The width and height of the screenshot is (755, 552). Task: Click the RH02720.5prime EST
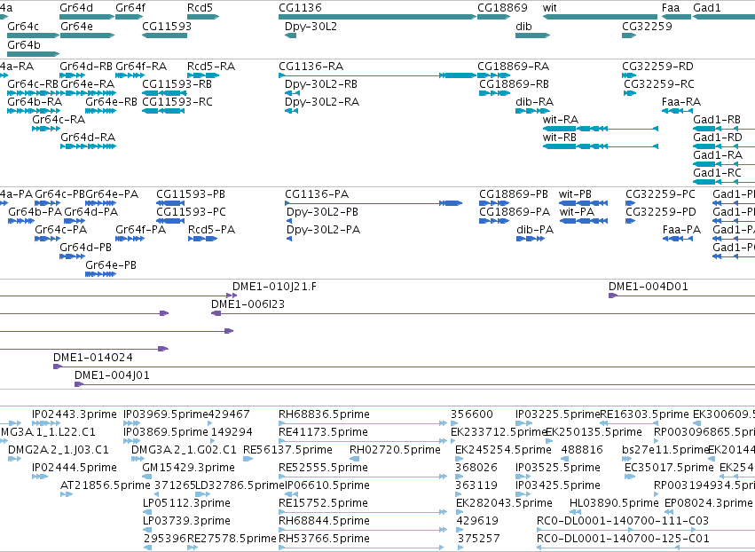click(x=354, y=459)
